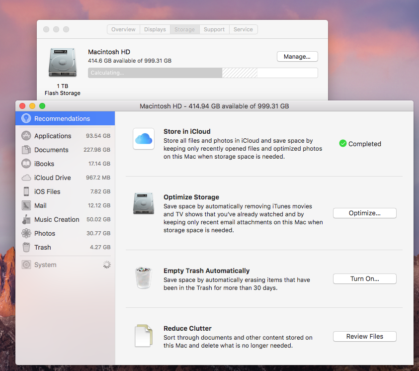
Task: Click the 4.27 GB size value
Action: click(x=100, y=247)
